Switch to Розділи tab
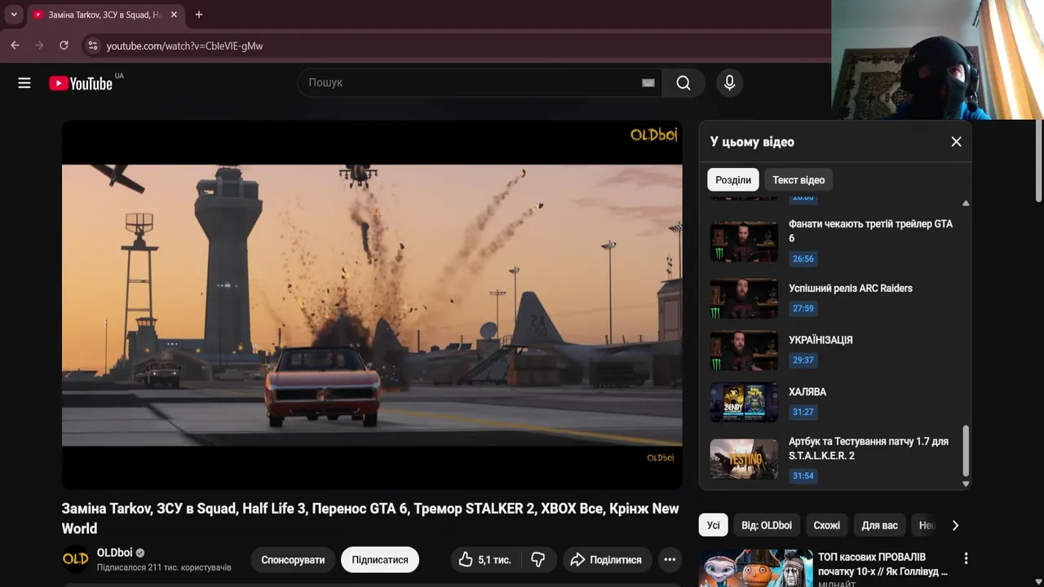The width and height of the screenshot is (1044, 587). point(733,180)
